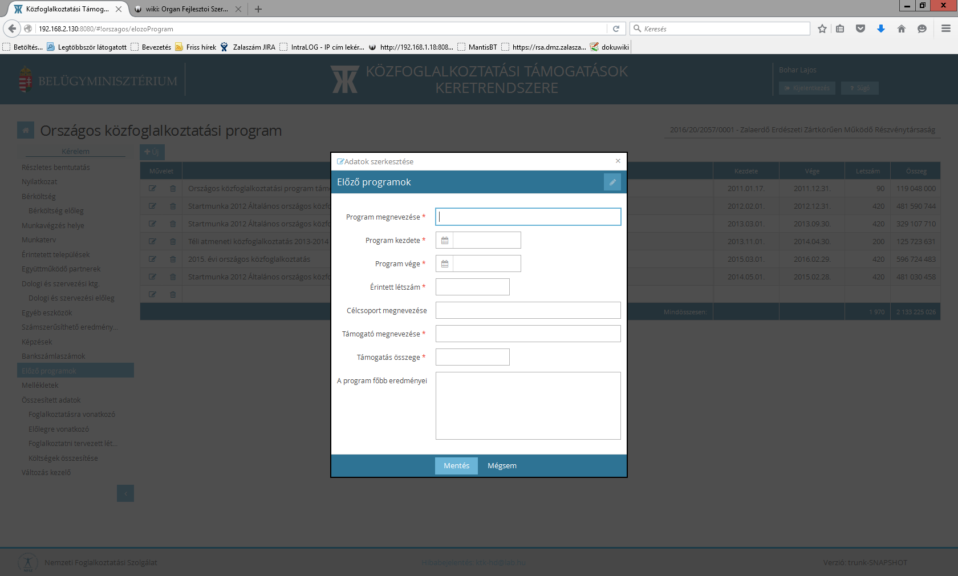Click the Kérelem sidebar heading
958x576 pixels.
click(x=75, y=151)
